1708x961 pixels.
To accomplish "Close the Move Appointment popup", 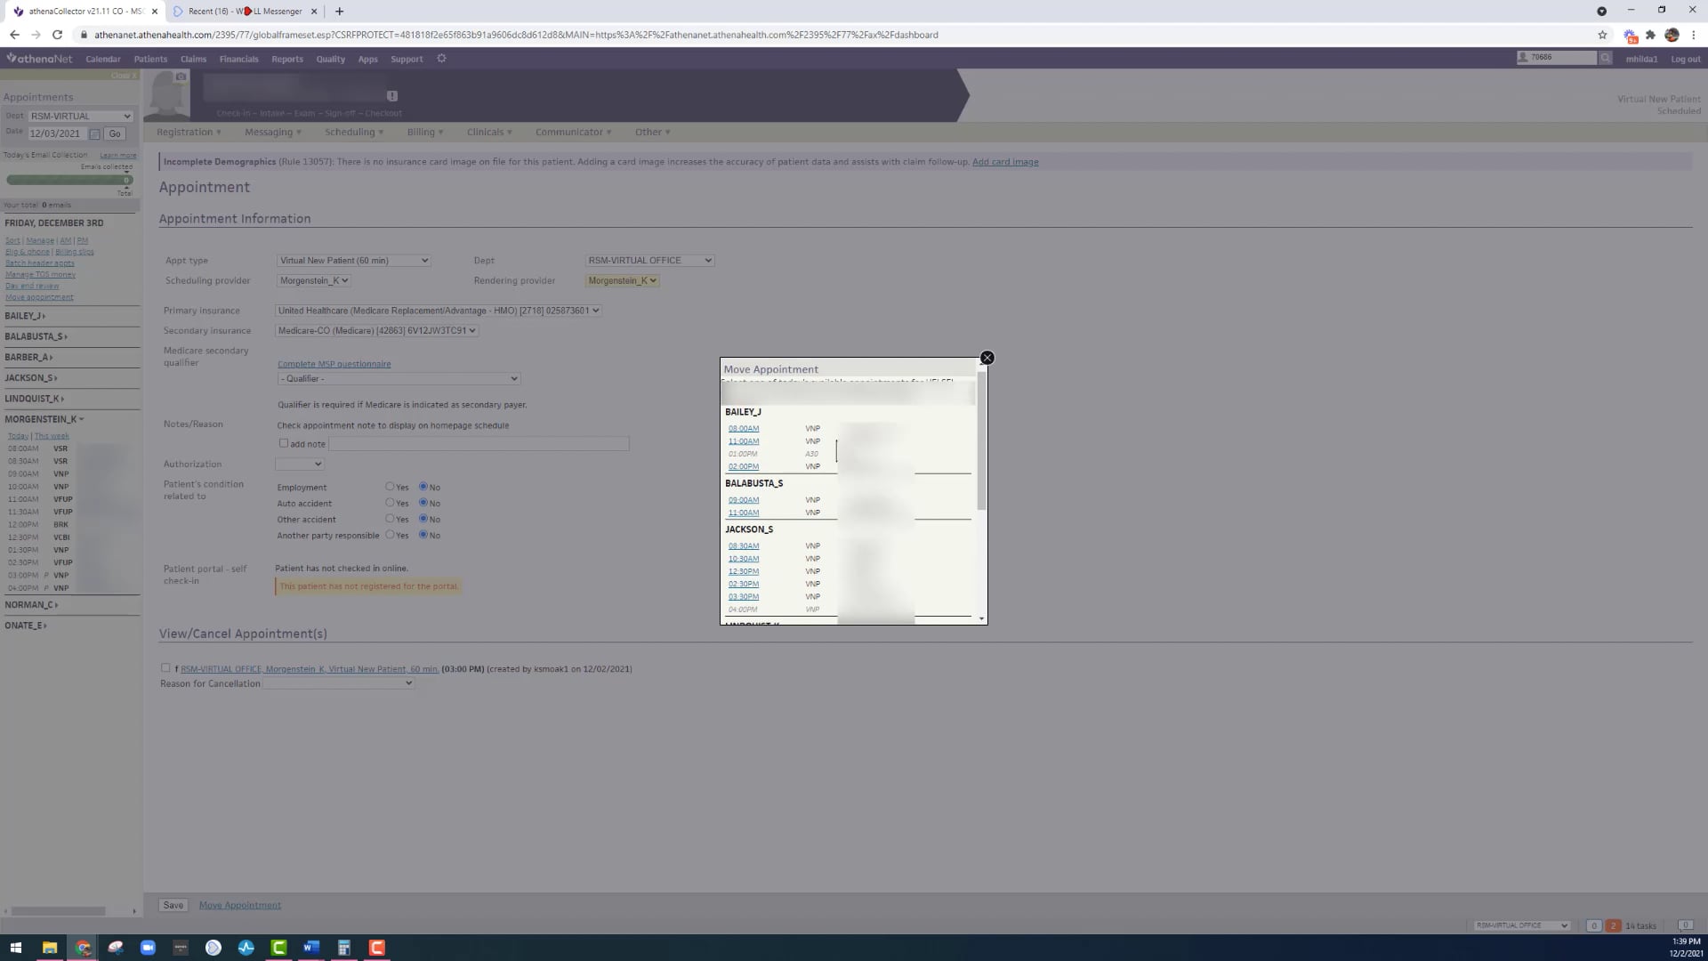I will tap(987, 358).
